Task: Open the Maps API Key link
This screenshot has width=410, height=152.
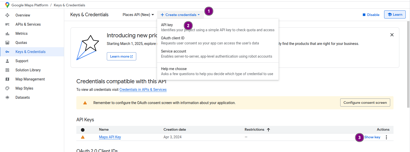Action: (x=110, y=137)
